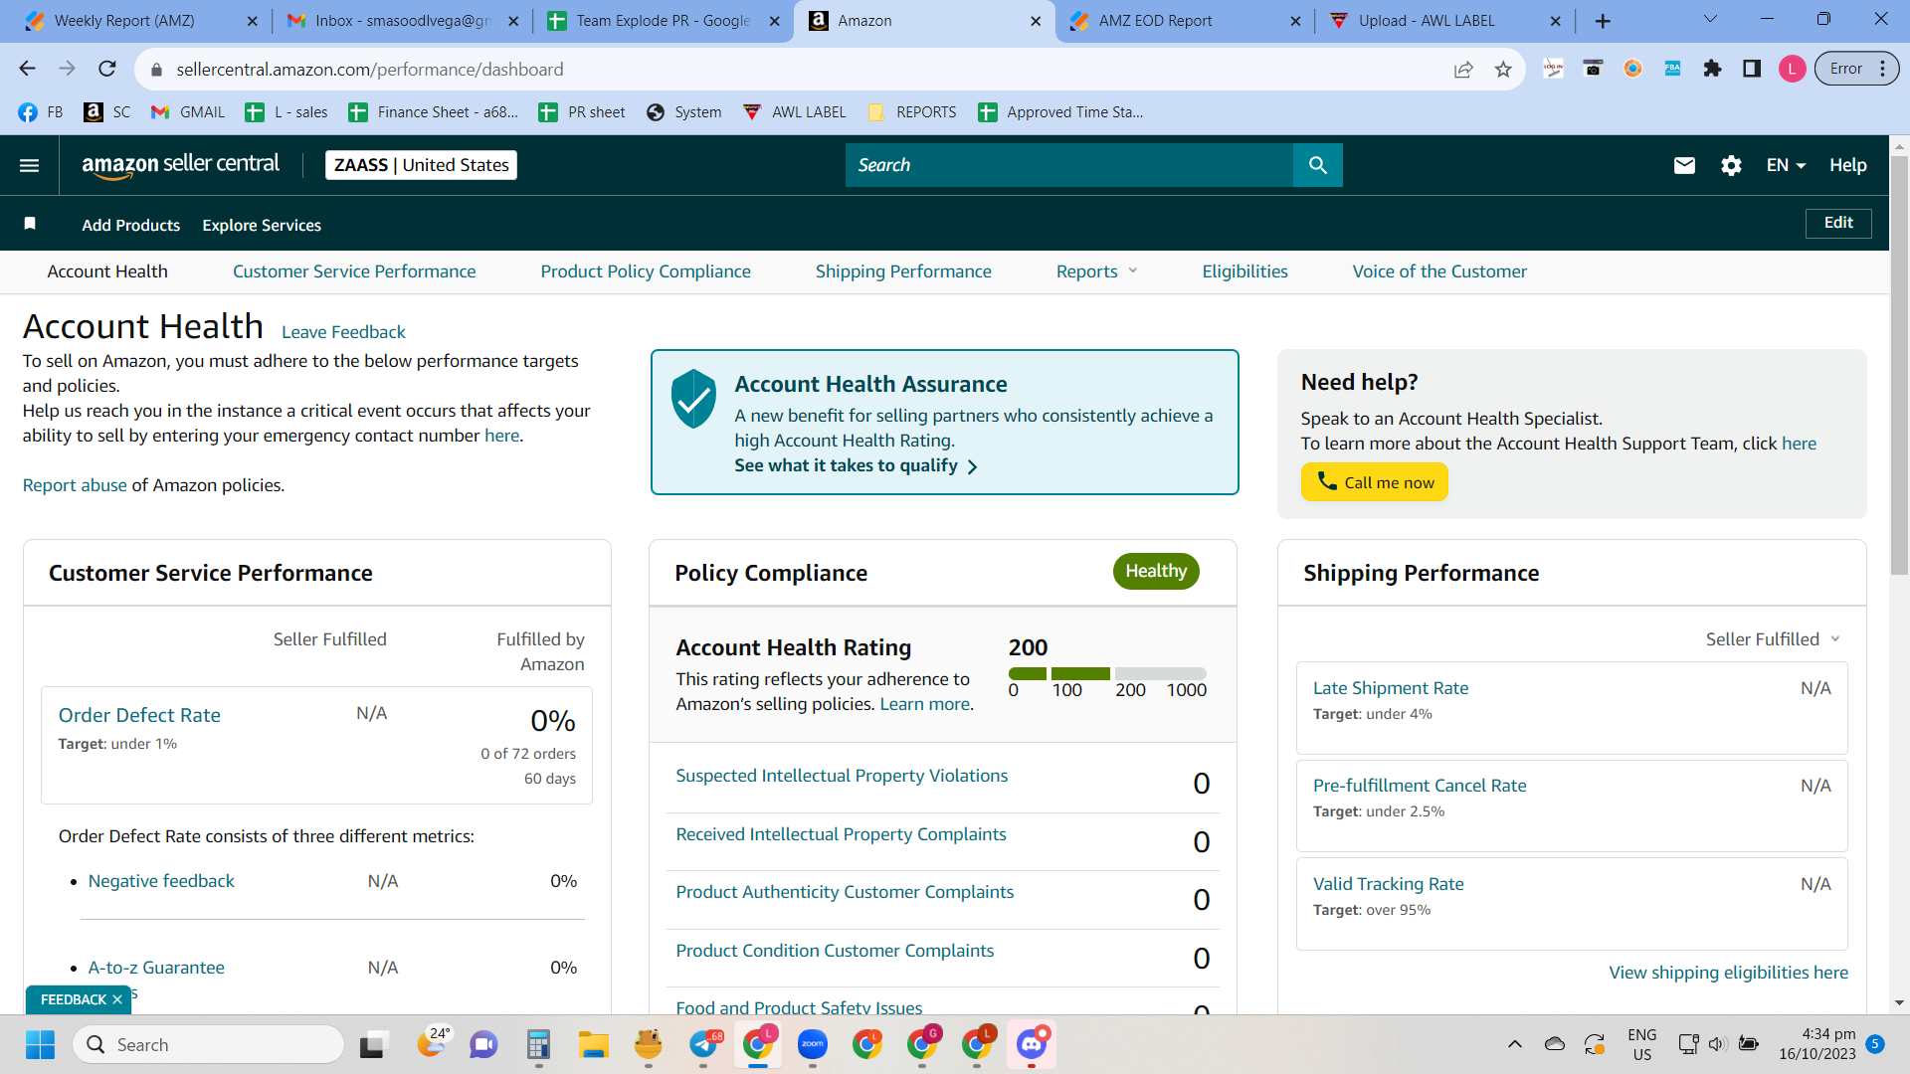
Task: Click the search magnifier button
Action: (x=1317, y=165)
